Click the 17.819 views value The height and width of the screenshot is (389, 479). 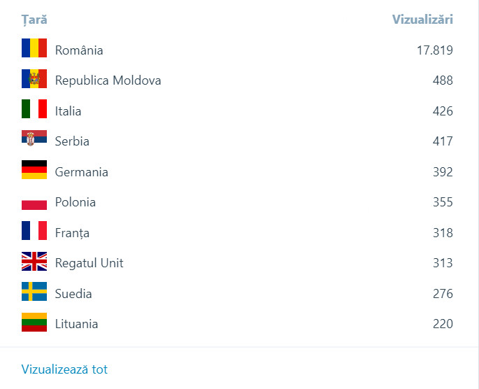coord(434,50)
